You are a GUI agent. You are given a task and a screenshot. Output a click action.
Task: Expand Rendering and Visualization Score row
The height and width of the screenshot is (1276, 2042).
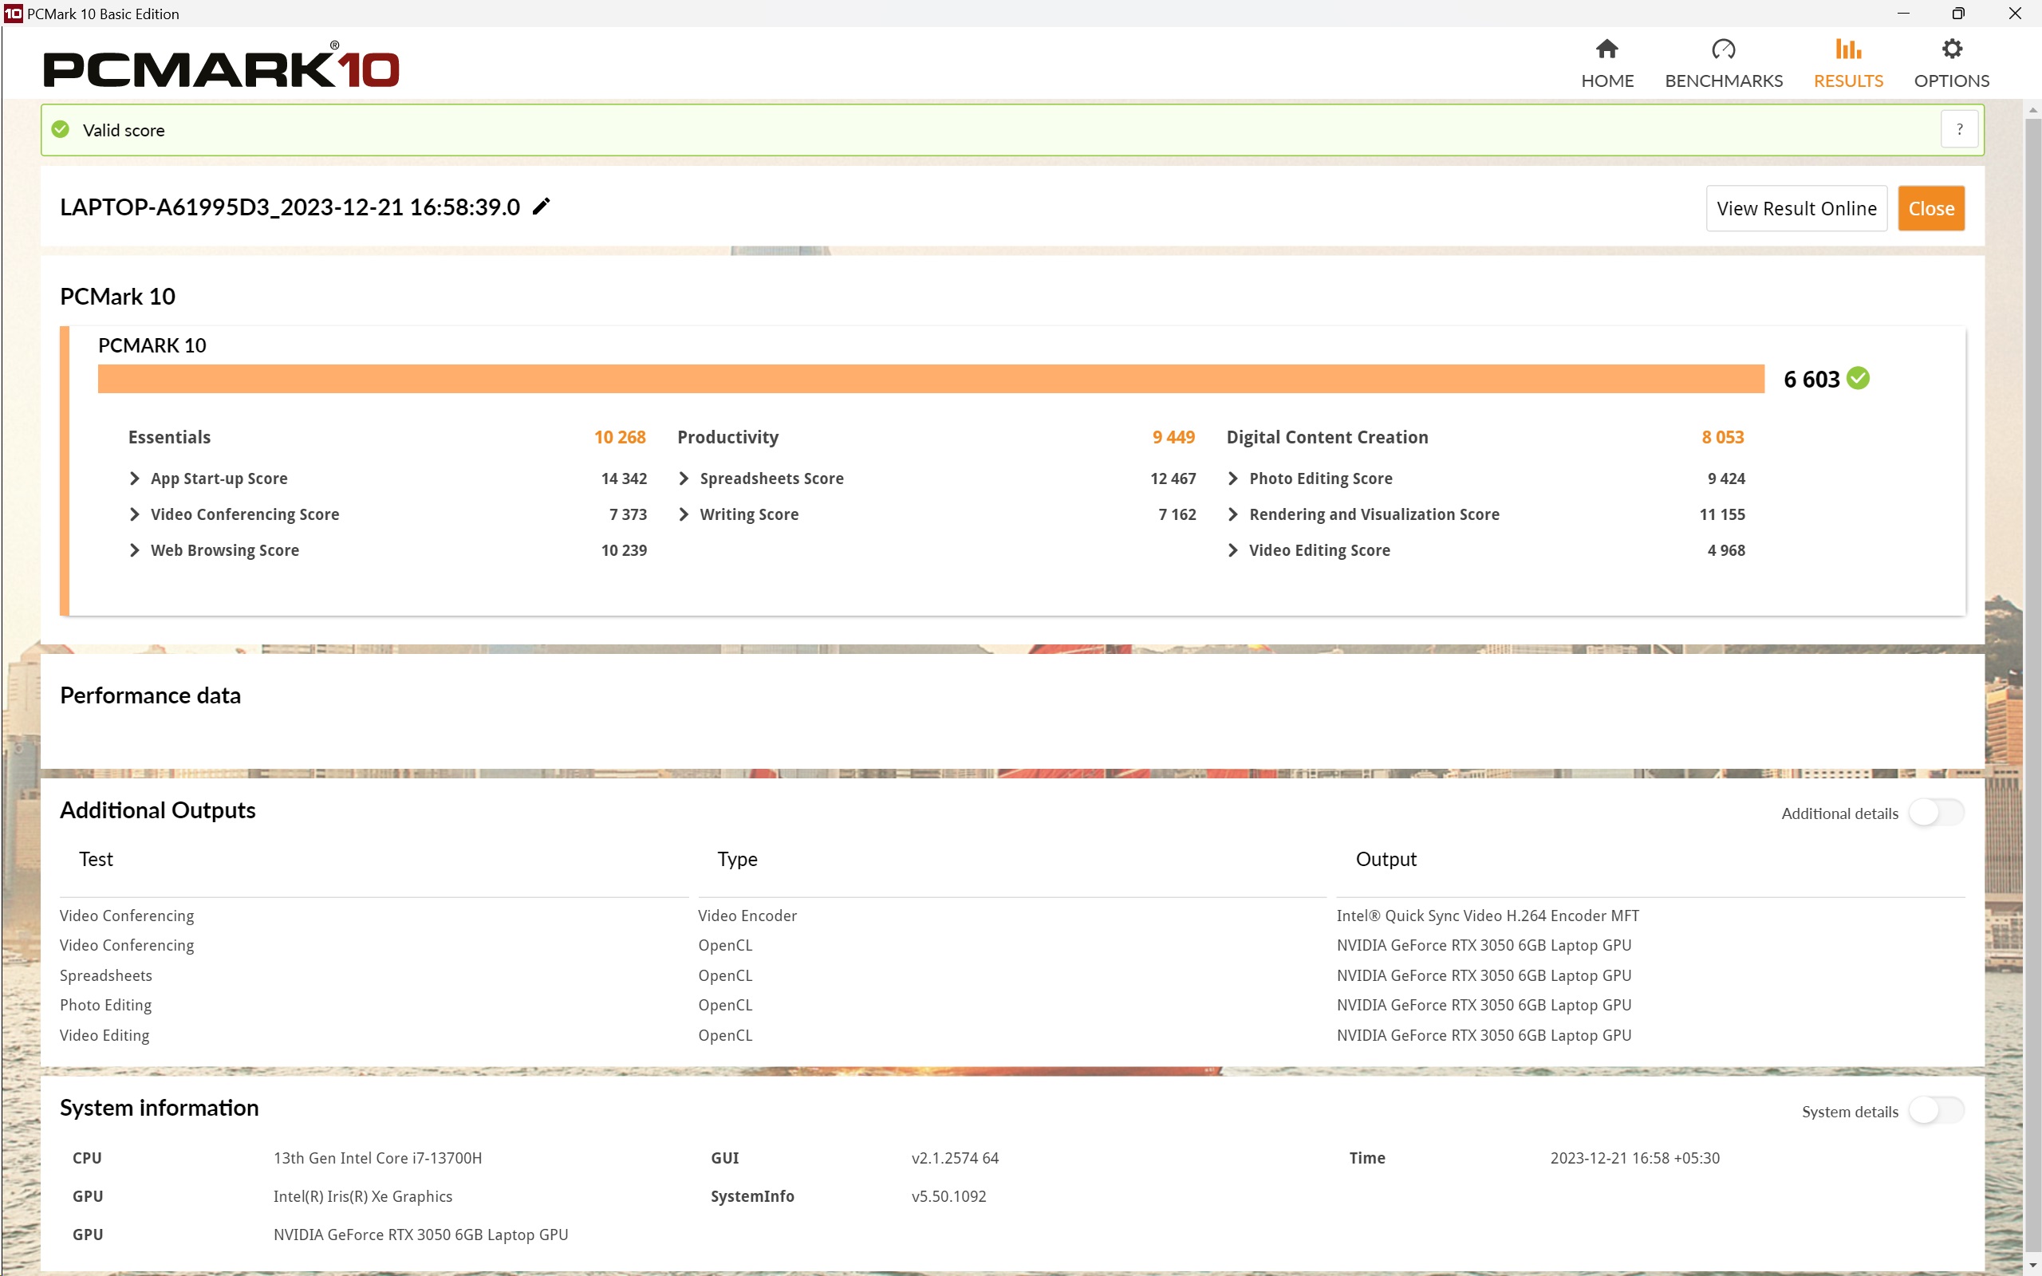pyautogui.click(x=1233, y=514)
